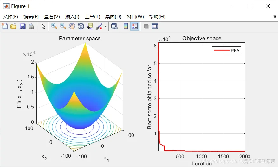Maximize the Figure 1 window
278x167 pixels.
(x=249, y=6)
